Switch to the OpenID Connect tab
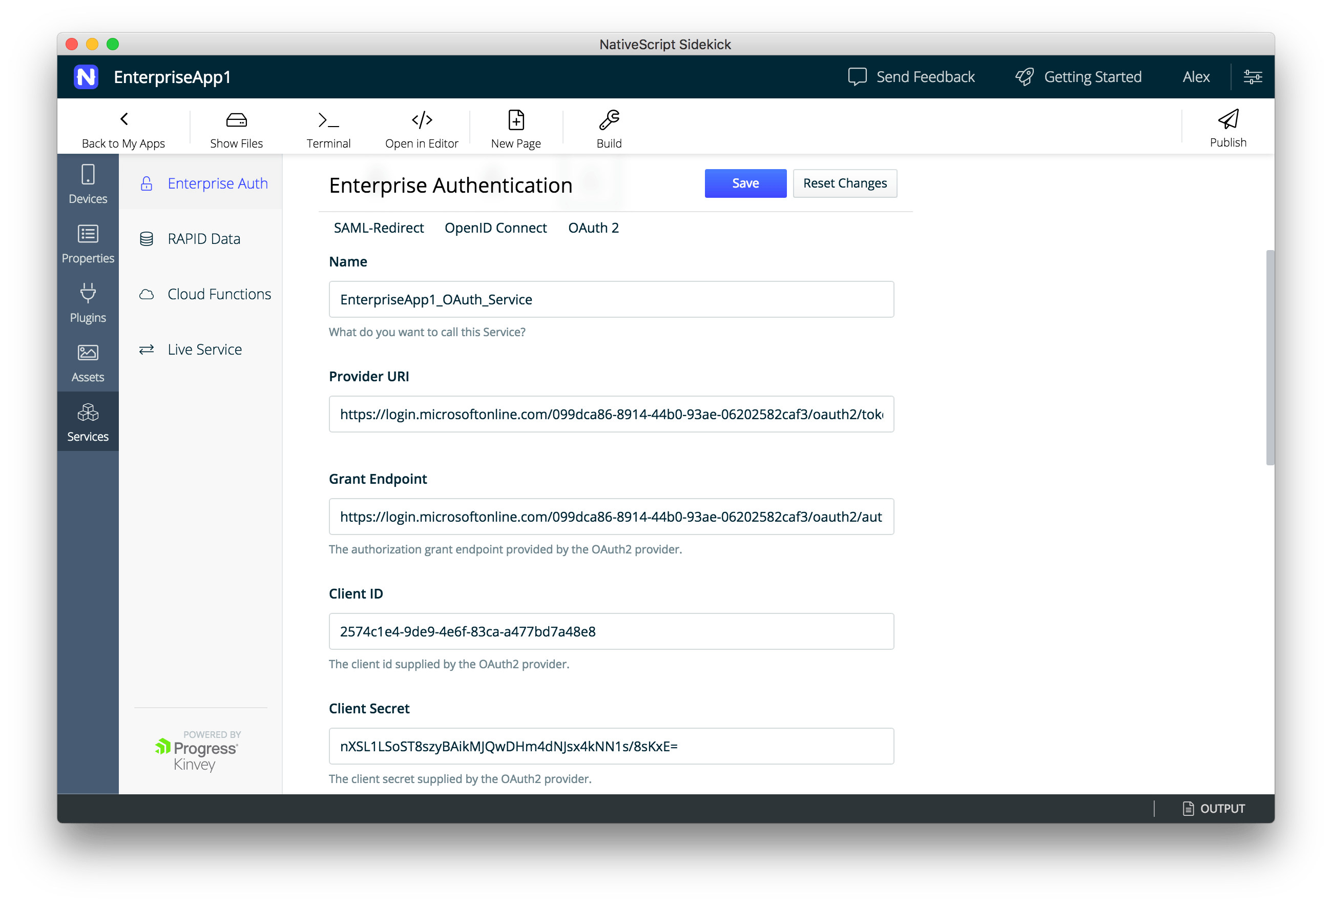 point(495,228)
